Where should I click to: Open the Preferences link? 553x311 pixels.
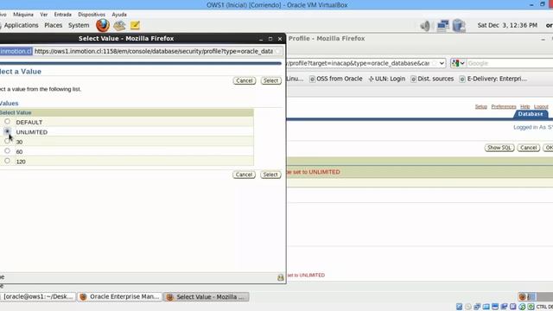click(x=504, y=106)
